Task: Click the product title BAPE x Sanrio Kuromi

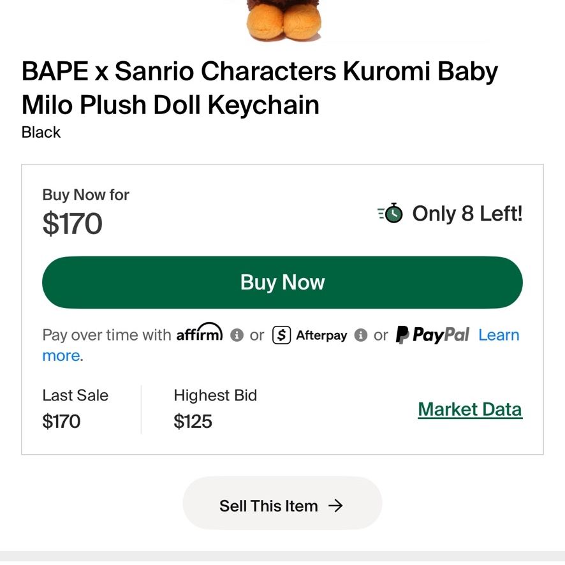Action: tap(260, 88)
